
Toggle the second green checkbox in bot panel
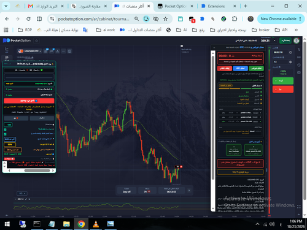(x=5, y=134)
